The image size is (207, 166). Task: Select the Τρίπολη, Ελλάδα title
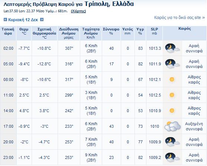click(x=109, y=4)
